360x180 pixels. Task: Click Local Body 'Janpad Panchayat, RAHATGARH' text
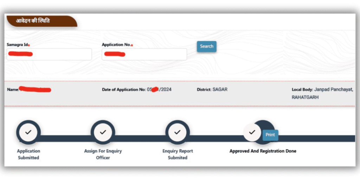tap(322, 94)
